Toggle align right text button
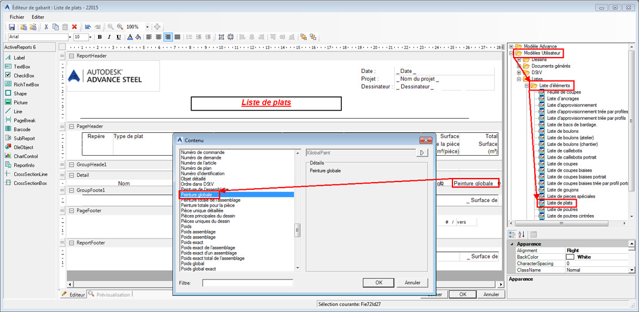Viewport: 639px width, 312px height. pos(168,37)
